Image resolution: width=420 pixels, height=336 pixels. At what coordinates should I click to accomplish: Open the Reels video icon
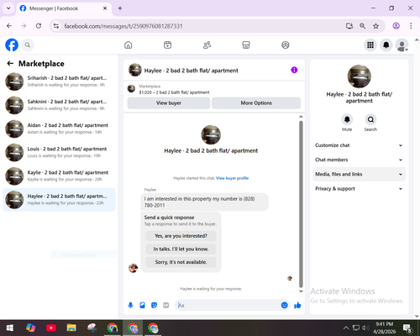[x=167, y=45]
